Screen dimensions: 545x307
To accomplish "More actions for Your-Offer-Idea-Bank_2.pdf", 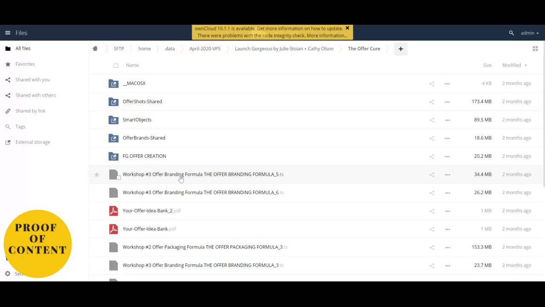I will point(447,211).
